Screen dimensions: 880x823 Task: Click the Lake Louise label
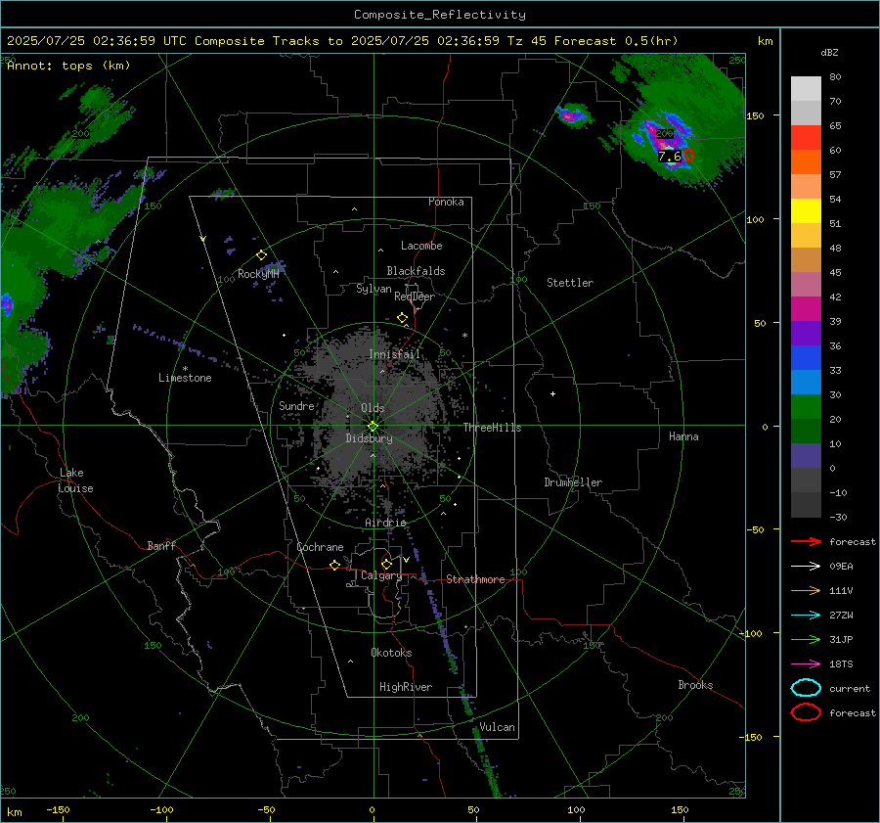75,480
